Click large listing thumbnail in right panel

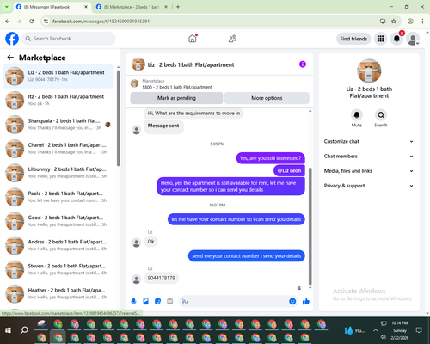click(369, 71)
